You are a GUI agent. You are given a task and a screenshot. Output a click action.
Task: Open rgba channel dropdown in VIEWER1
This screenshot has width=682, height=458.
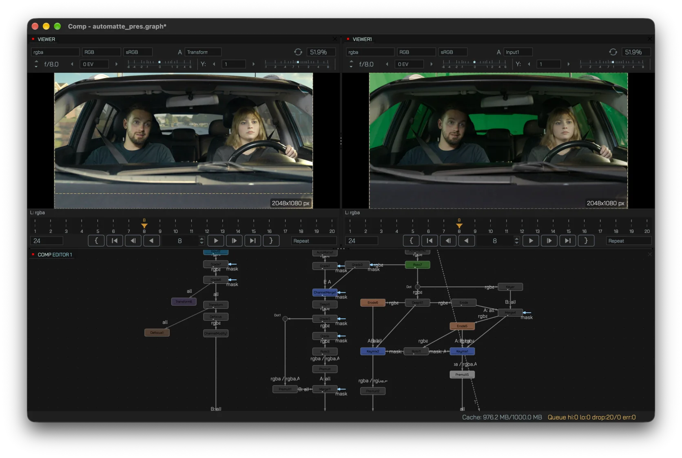(x=370, y=52)
